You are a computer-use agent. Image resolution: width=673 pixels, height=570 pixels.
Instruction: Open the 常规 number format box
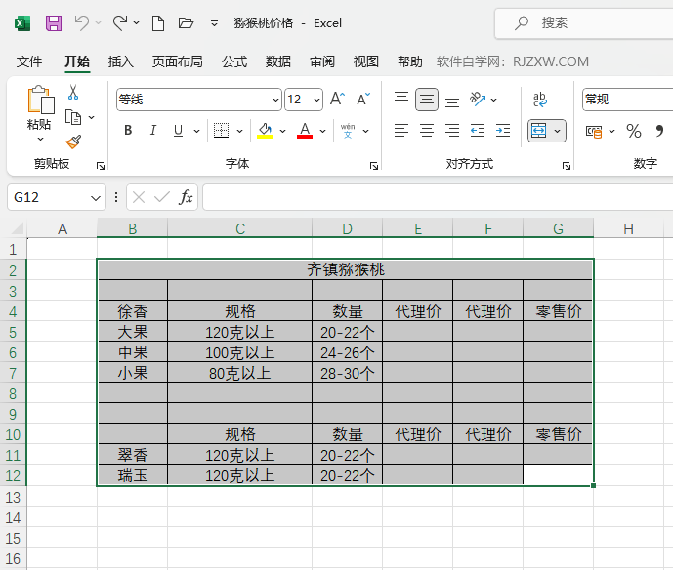627,100
